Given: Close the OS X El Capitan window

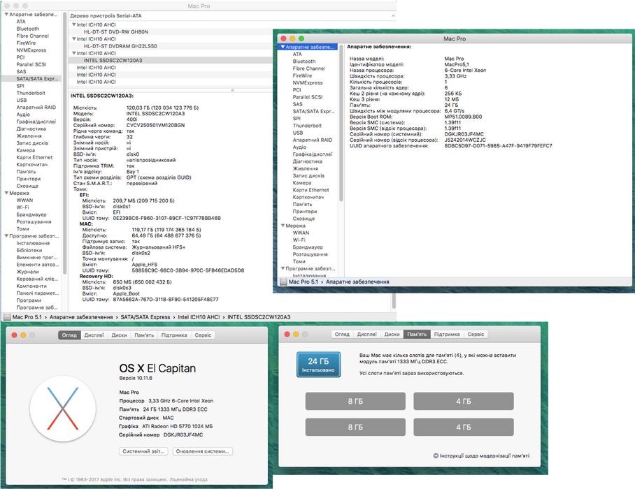Looking at the screenshot, I should coord(14,335).
